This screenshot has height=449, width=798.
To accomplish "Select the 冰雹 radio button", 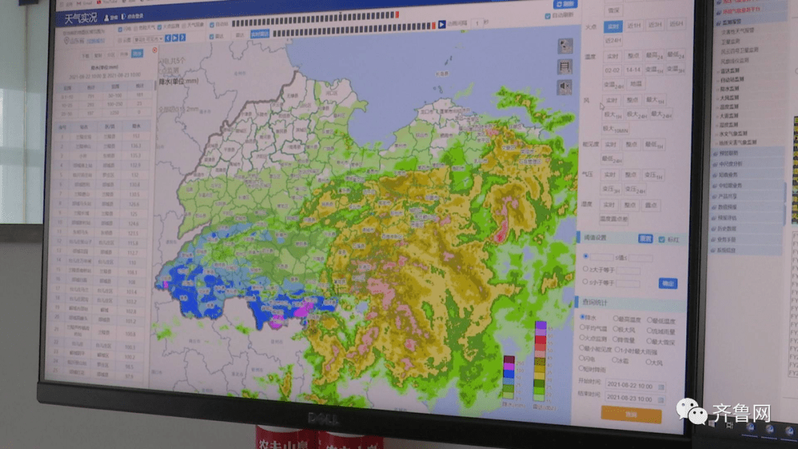I will pos(614,360).
